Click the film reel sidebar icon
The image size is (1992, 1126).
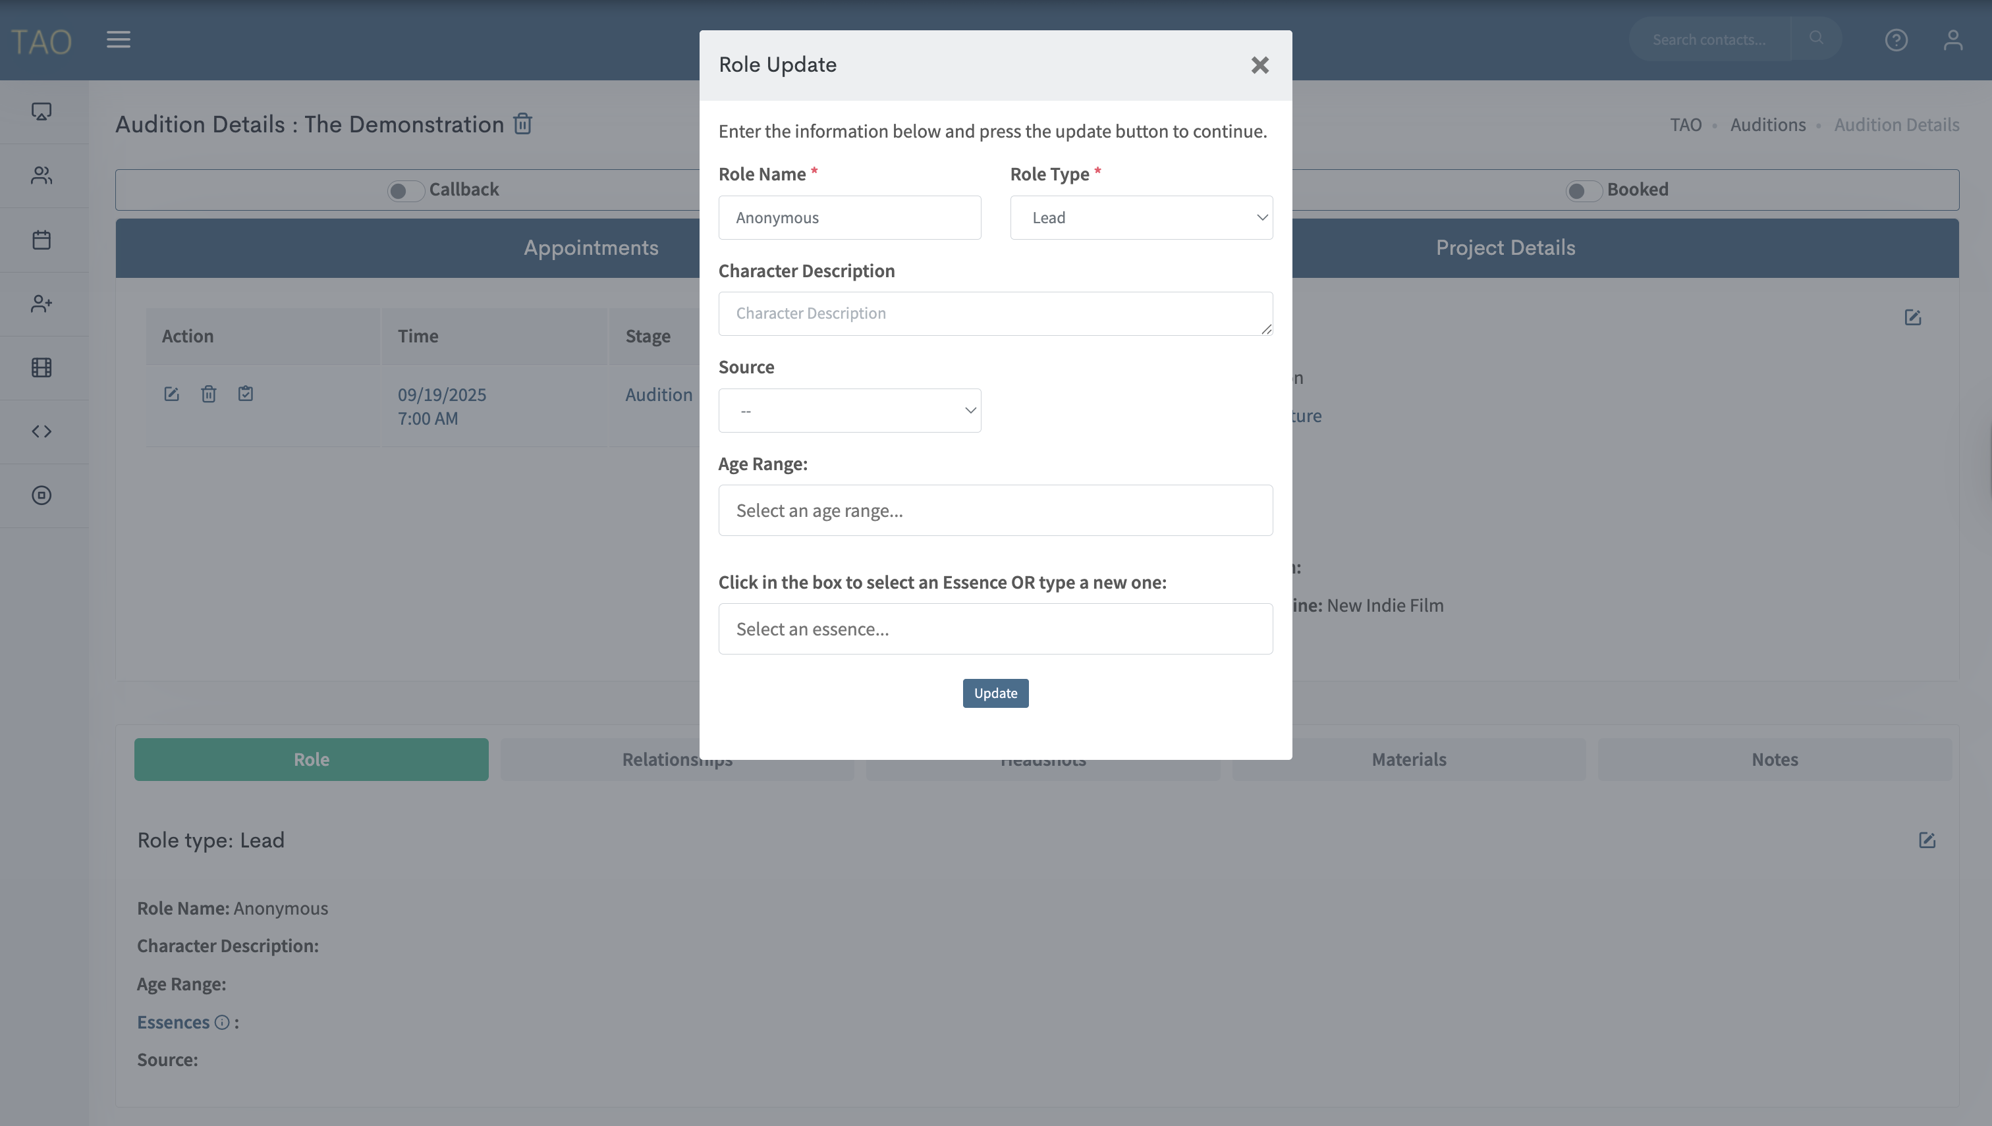click(41, 367)
